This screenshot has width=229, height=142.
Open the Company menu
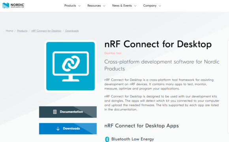tap(150, 6)
